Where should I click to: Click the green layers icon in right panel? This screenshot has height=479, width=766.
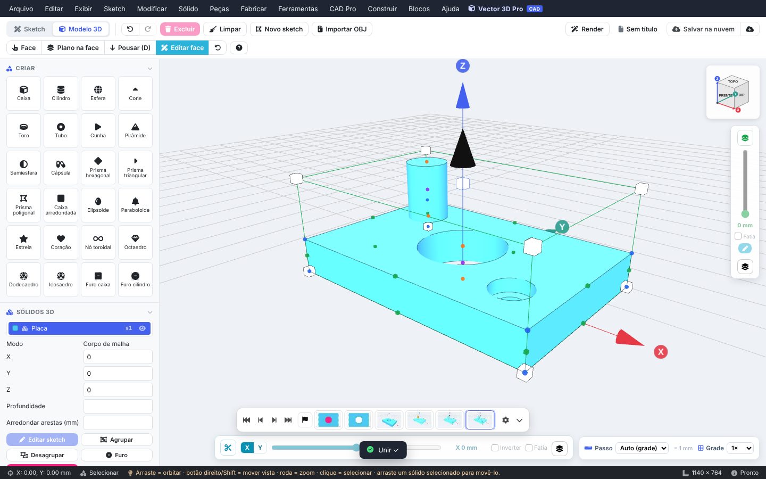745,138
